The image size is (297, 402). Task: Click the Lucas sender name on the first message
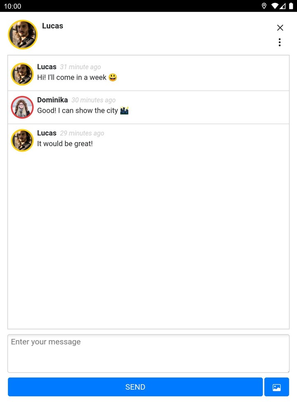(x=47, y=67)
